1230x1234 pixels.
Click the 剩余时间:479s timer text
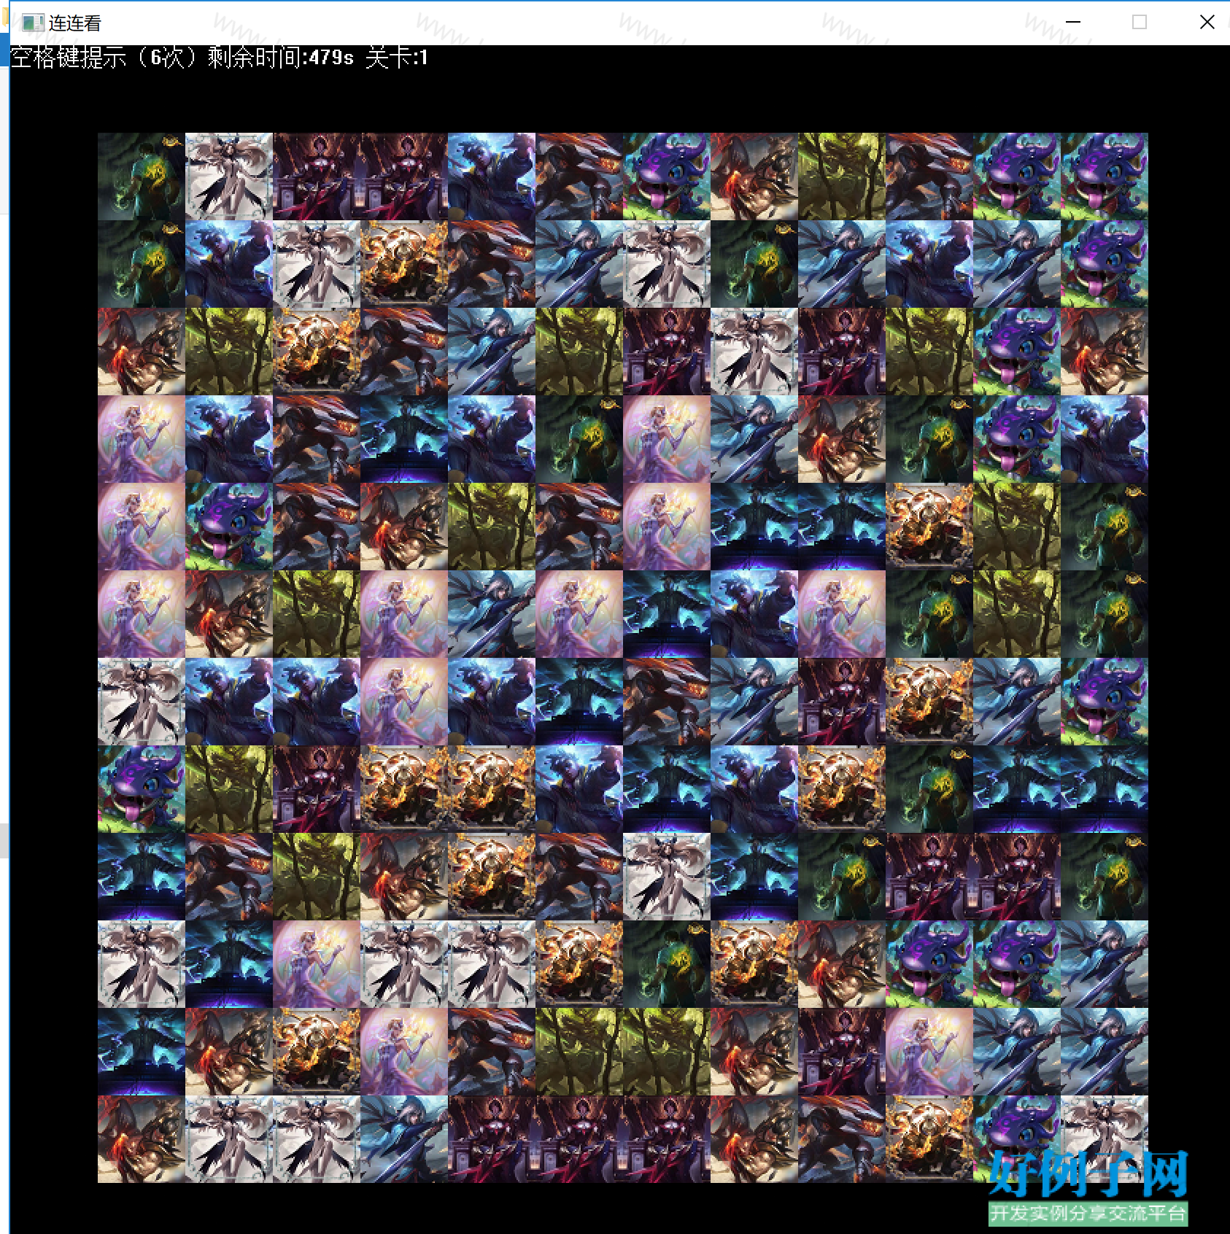[x=281, y=57]
